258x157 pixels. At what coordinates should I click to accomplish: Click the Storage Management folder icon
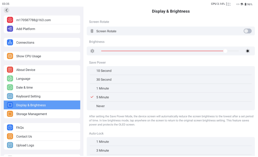(10, 114)
